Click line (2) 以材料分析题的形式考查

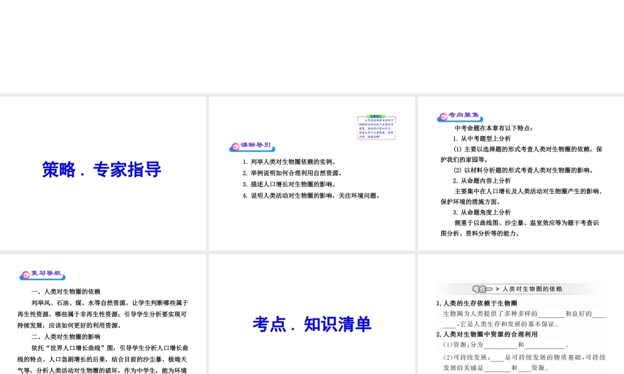point(525,170)
